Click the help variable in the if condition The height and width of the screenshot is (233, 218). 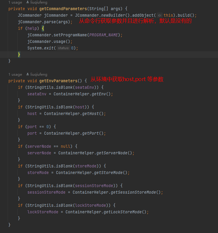click(x=32, y=28)
